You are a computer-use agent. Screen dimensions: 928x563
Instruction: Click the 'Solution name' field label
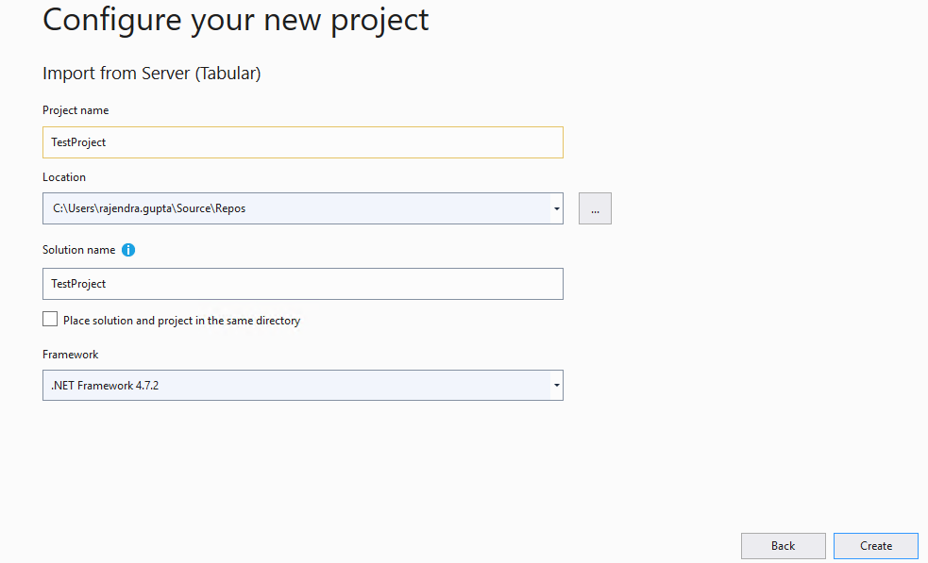point(79,250)
